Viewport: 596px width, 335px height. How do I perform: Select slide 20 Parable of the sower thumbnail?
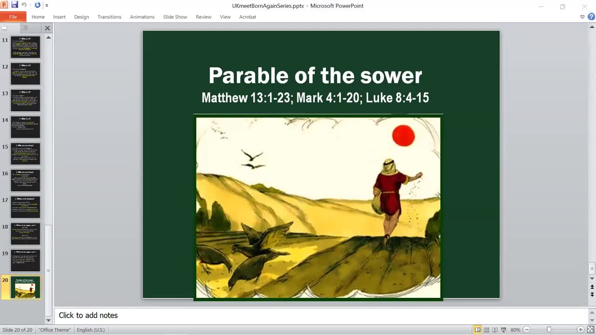[26, 288]
